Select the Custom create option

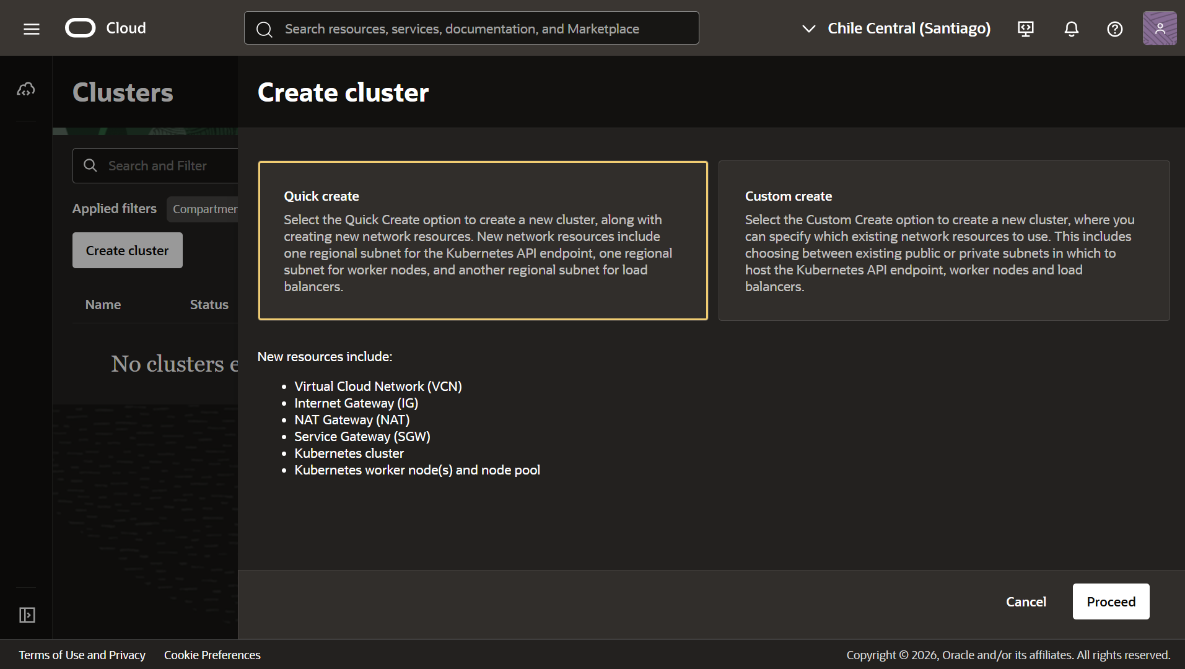tap(943, 241)
